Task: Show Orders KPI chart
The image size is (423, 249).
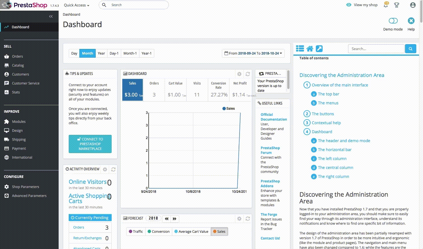Action: tap(154, 90)
